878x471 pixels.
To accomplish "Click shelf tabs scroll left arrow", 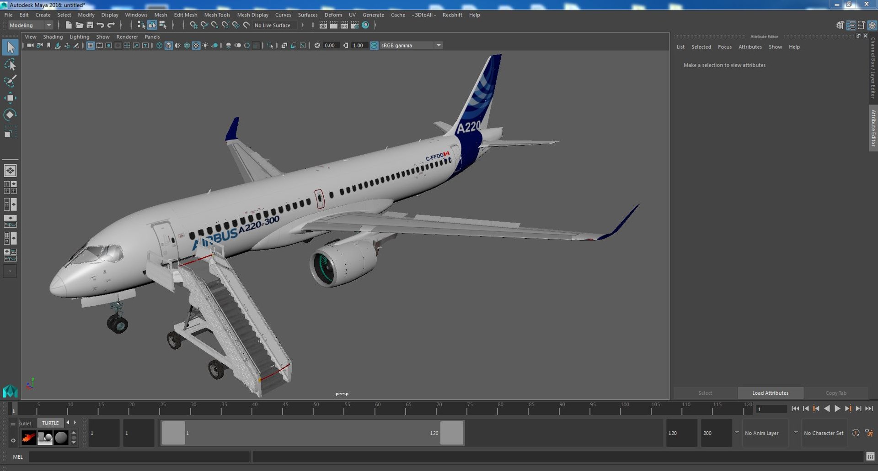I will [x=68, y=423].
